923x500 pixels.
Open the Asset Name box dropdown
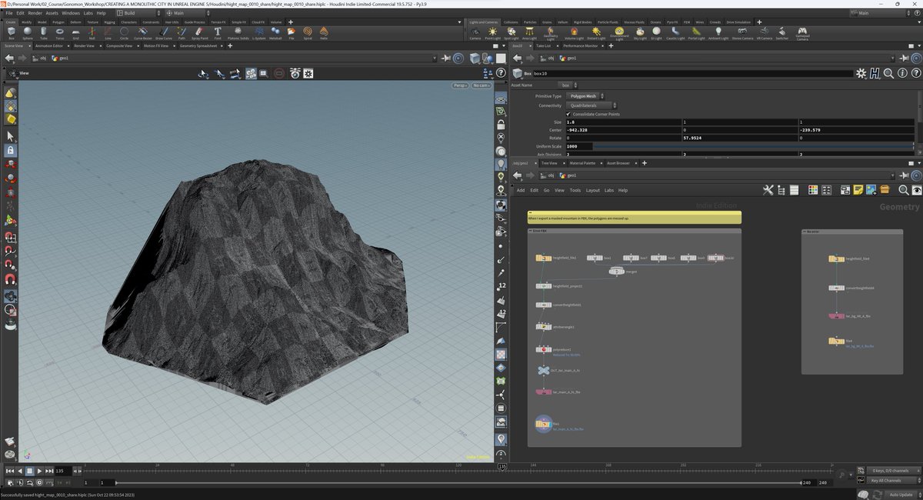(568, 85)
